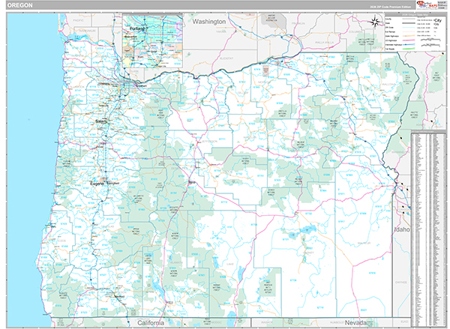Click the California state label
This screenshot has width=450, height=329.
point(151,323)
